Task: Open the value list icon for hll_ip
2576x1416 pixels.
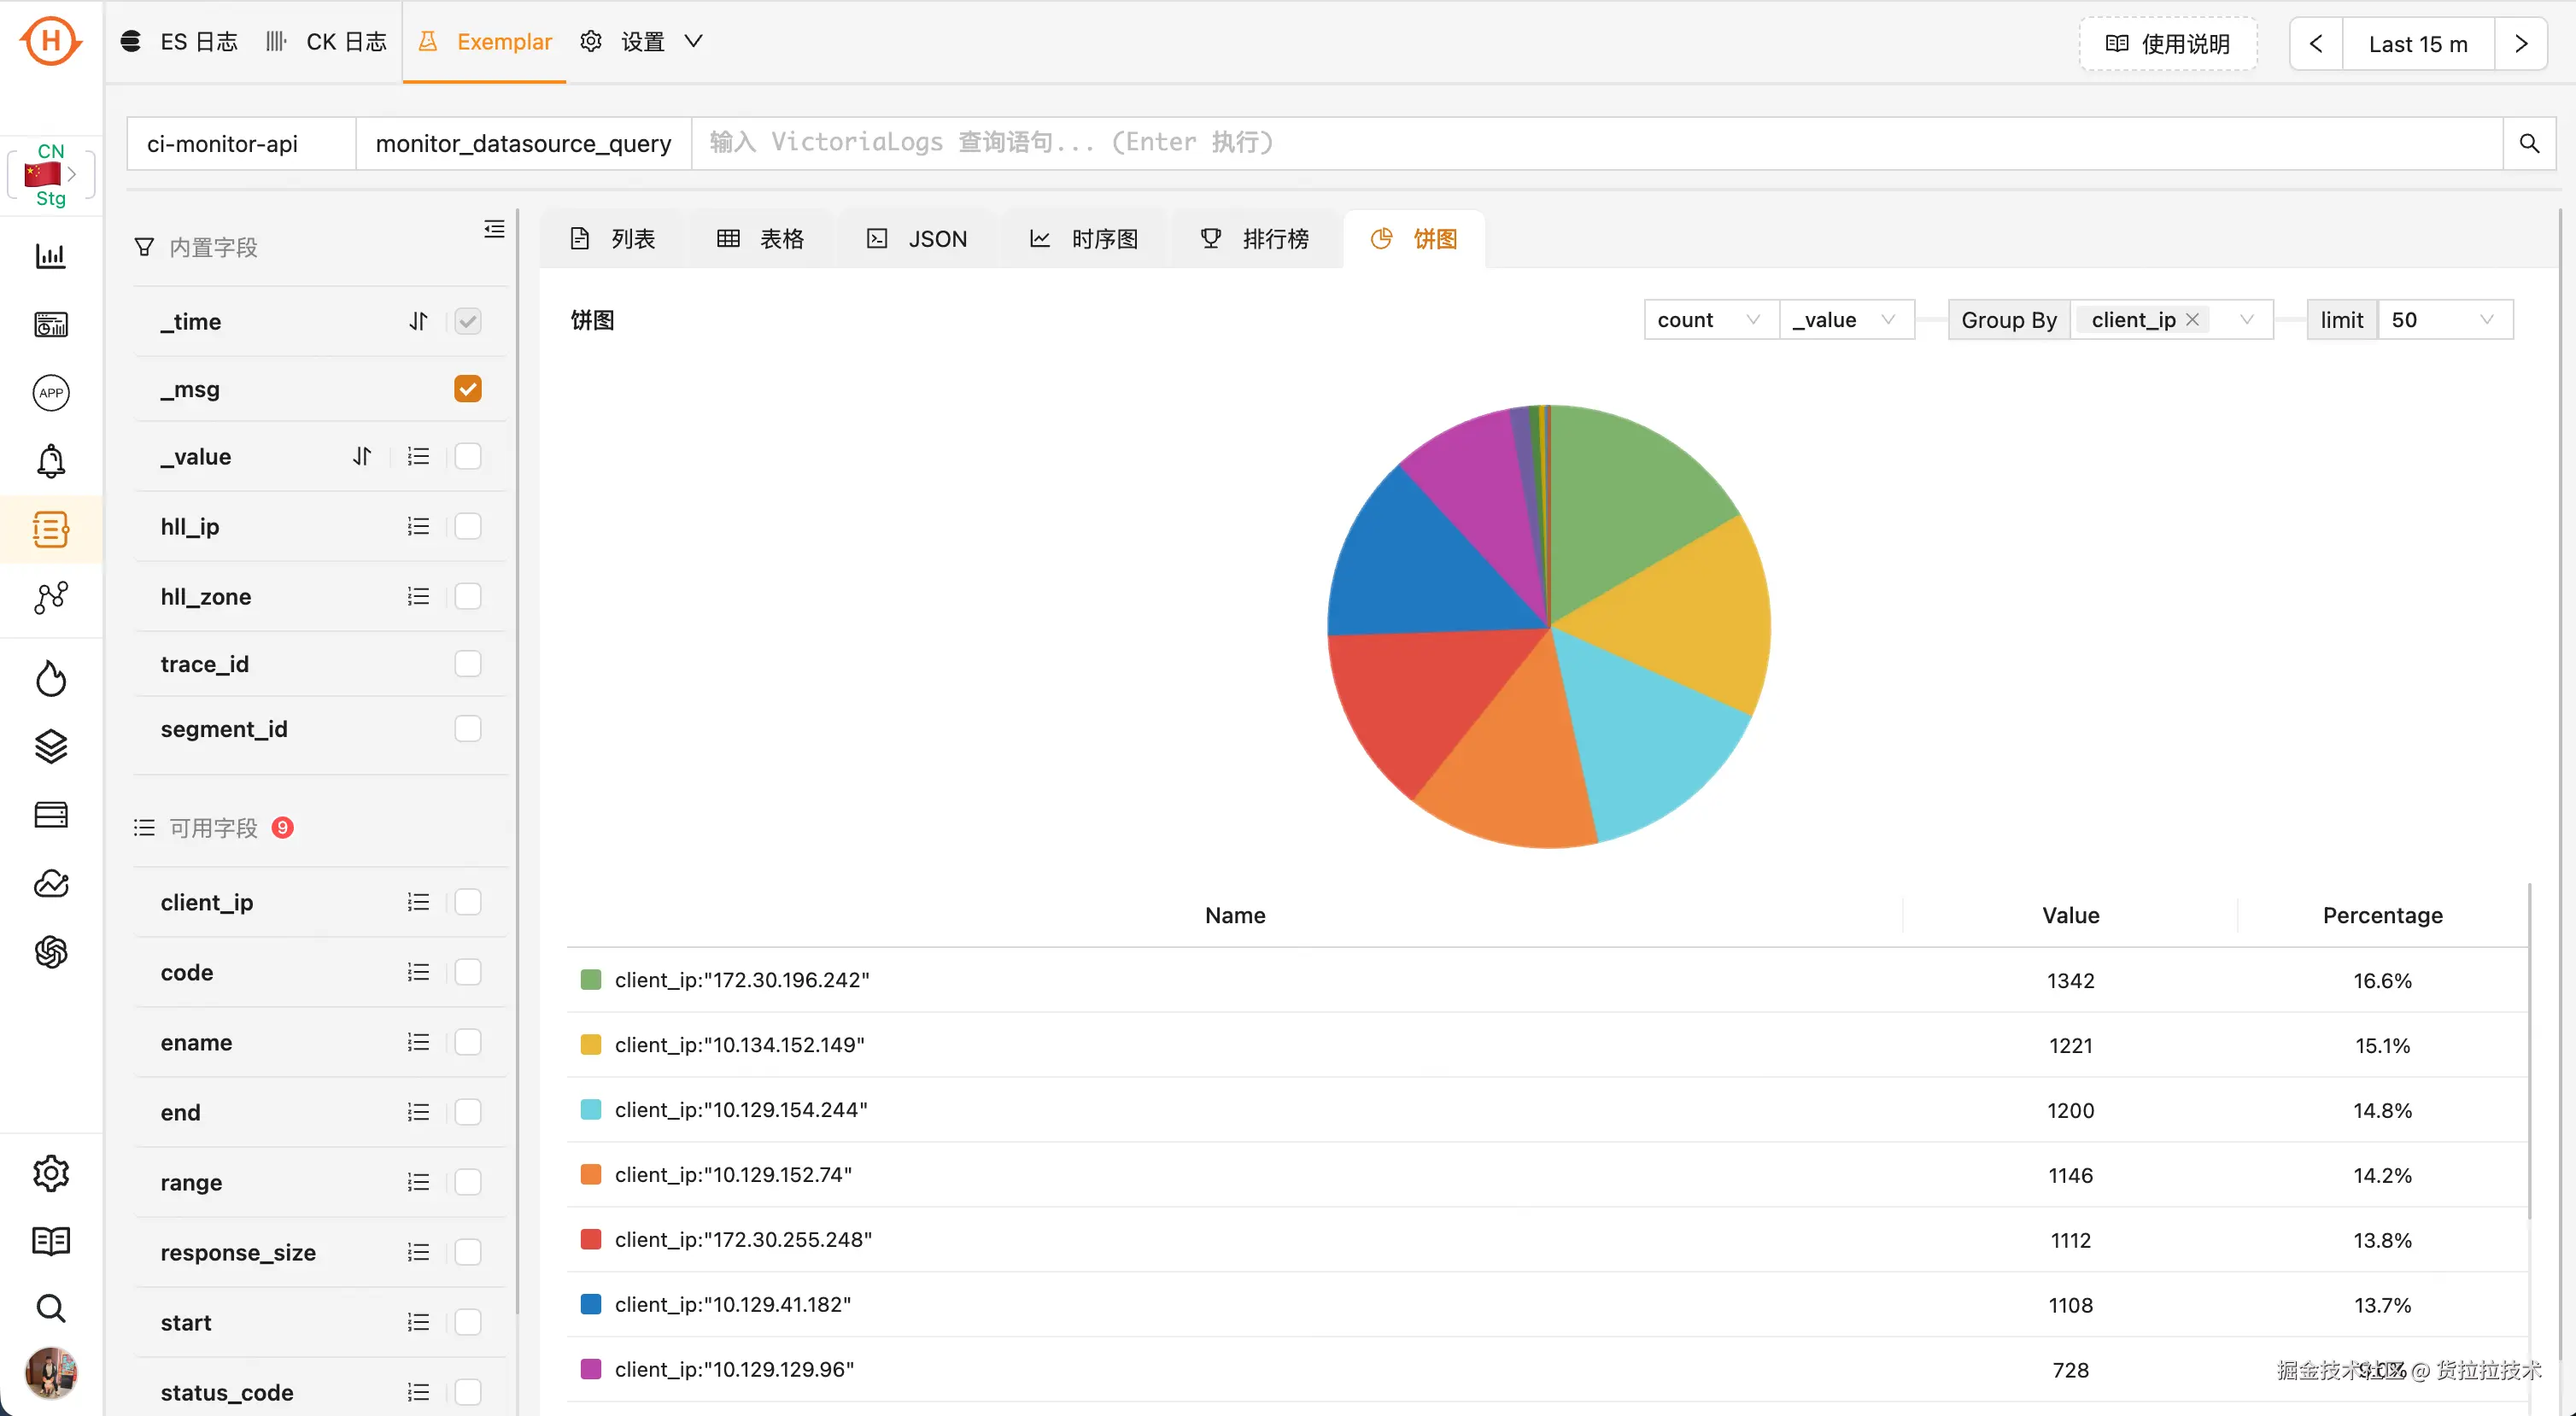Action: [x=418, y=526]
